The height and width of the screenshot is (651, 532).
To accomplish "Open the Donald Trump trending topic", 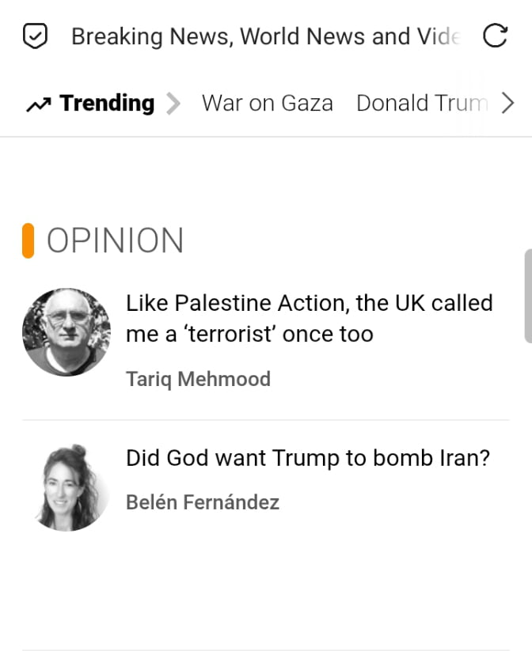I will point(420,104).
